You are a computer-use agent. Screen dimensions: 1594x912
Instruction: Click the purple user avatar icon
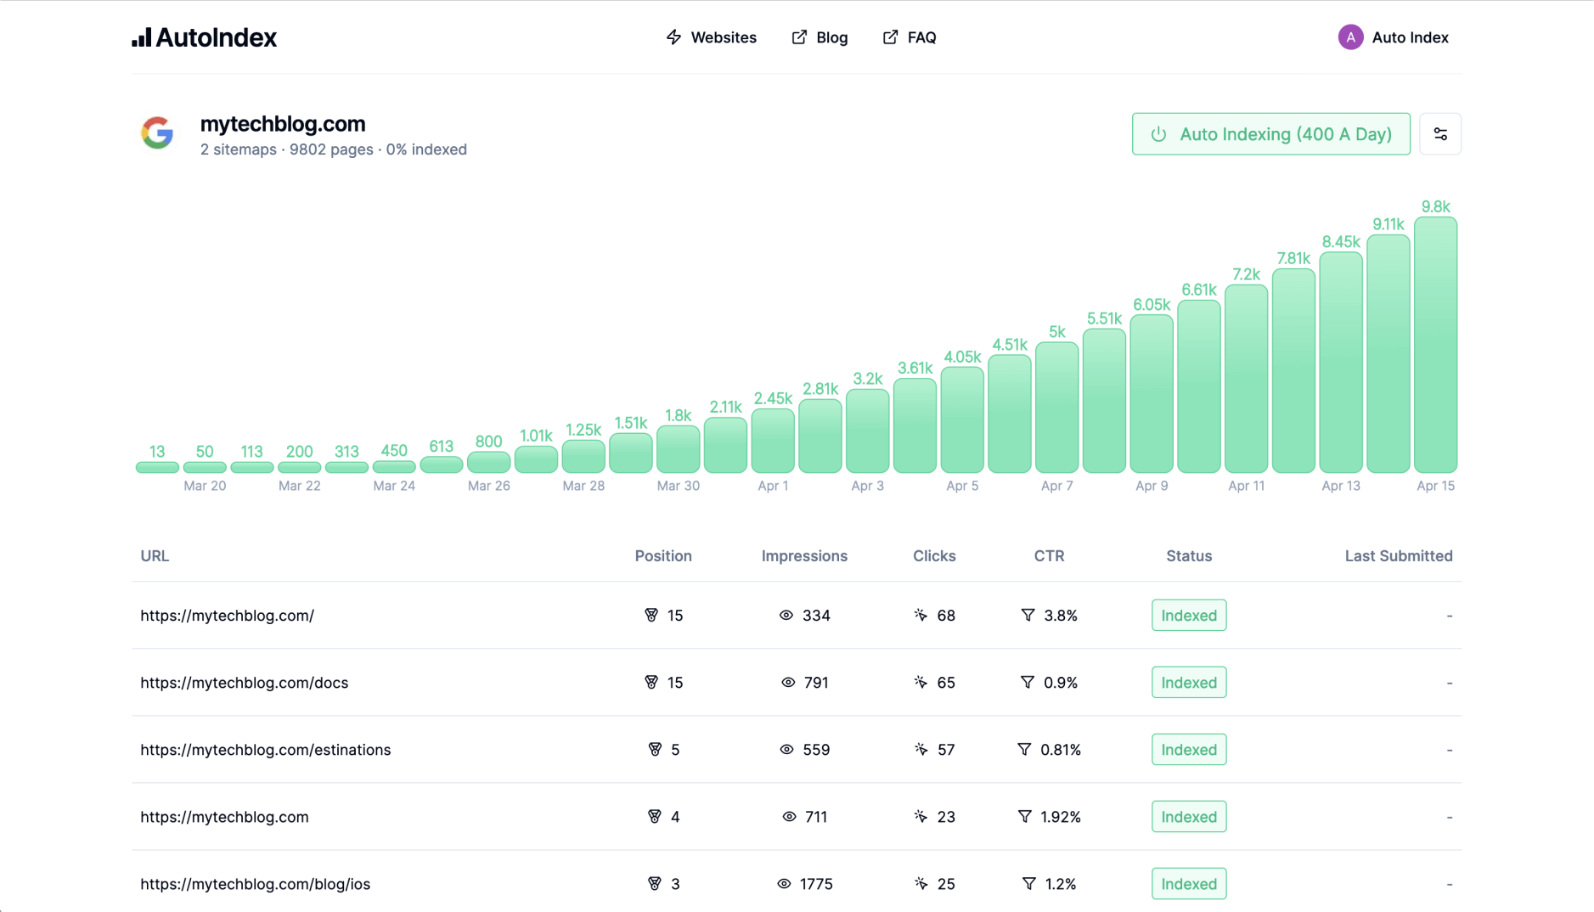[x=1349, y=37]
